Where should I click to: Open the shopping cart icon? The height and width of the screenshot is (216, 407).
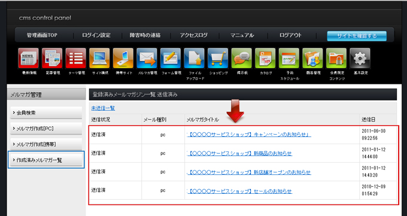coord(218,58)
